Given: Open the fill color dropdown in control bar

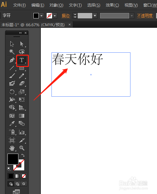Looking at the screenshot, I should [x=41, y=16].
